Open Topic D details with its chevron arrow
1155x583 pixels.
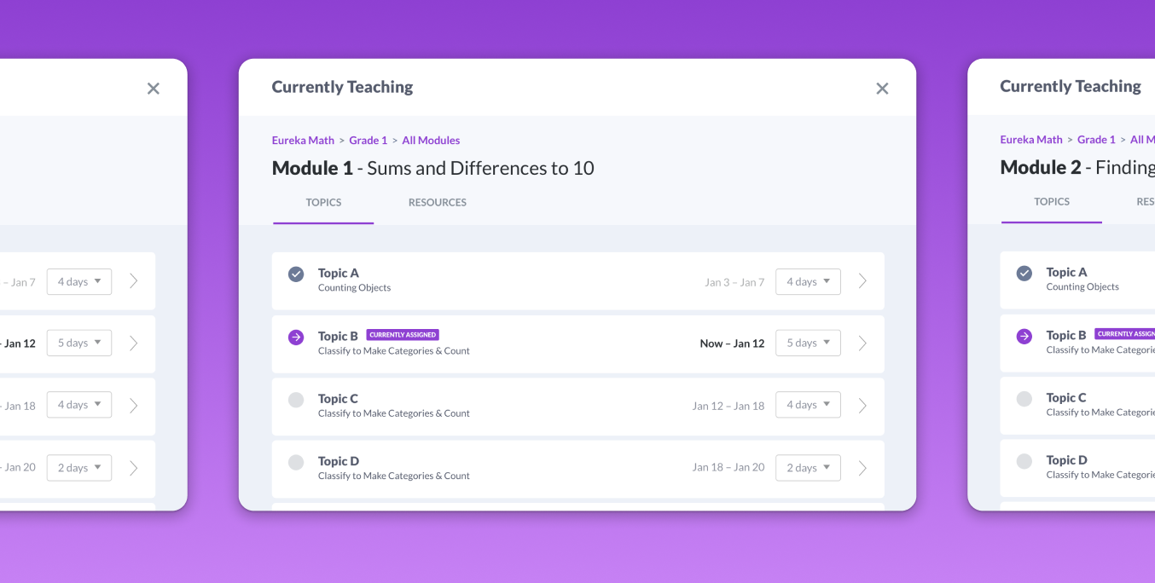pos(862,467)
